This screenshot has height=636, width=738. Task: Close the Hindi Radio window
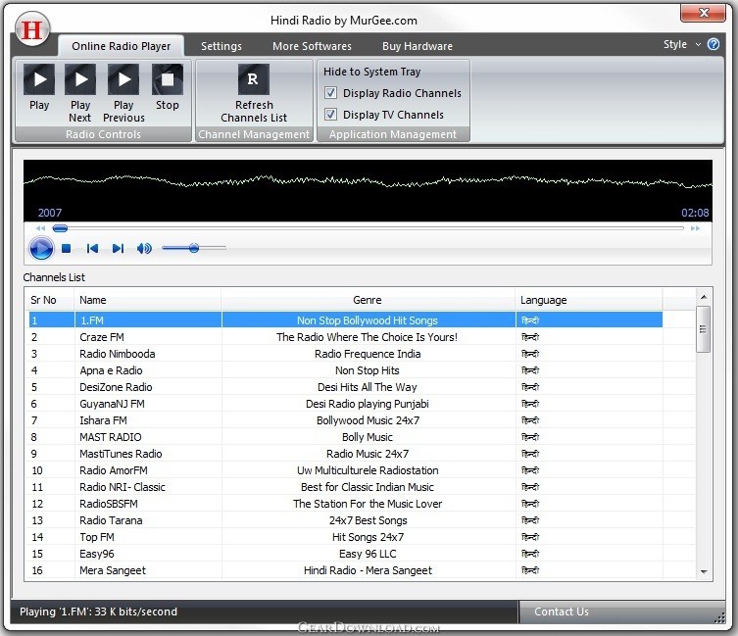[703, 13]
